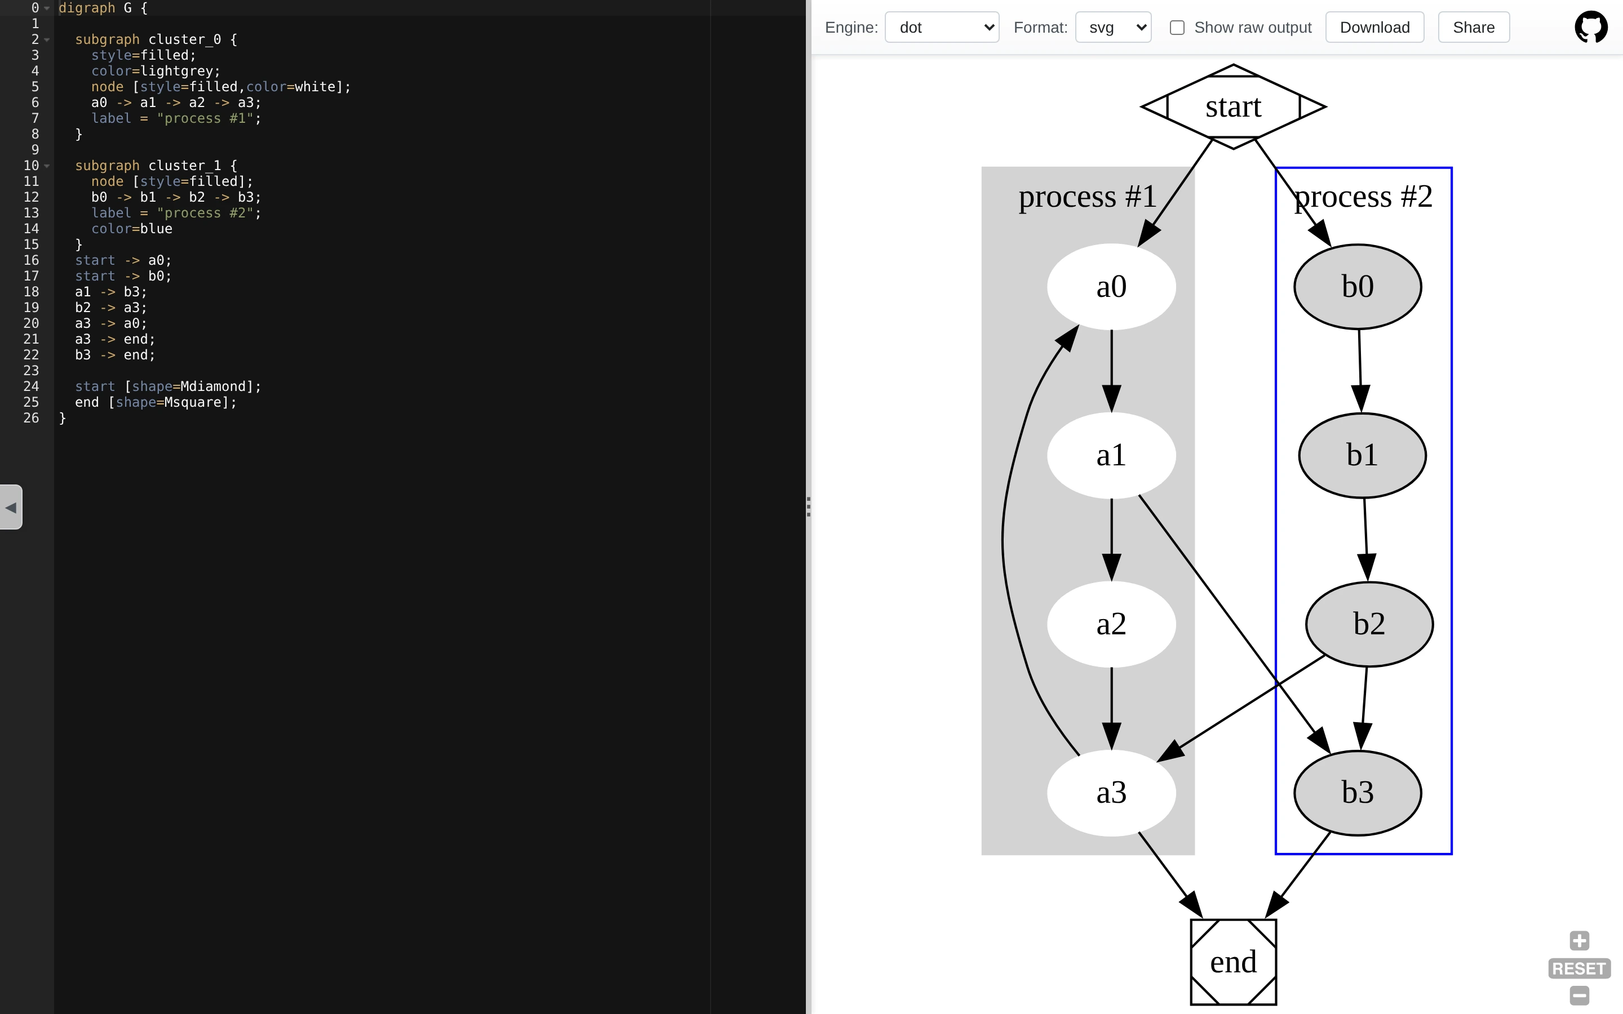Click the pane splitter handle

[808, 507]
